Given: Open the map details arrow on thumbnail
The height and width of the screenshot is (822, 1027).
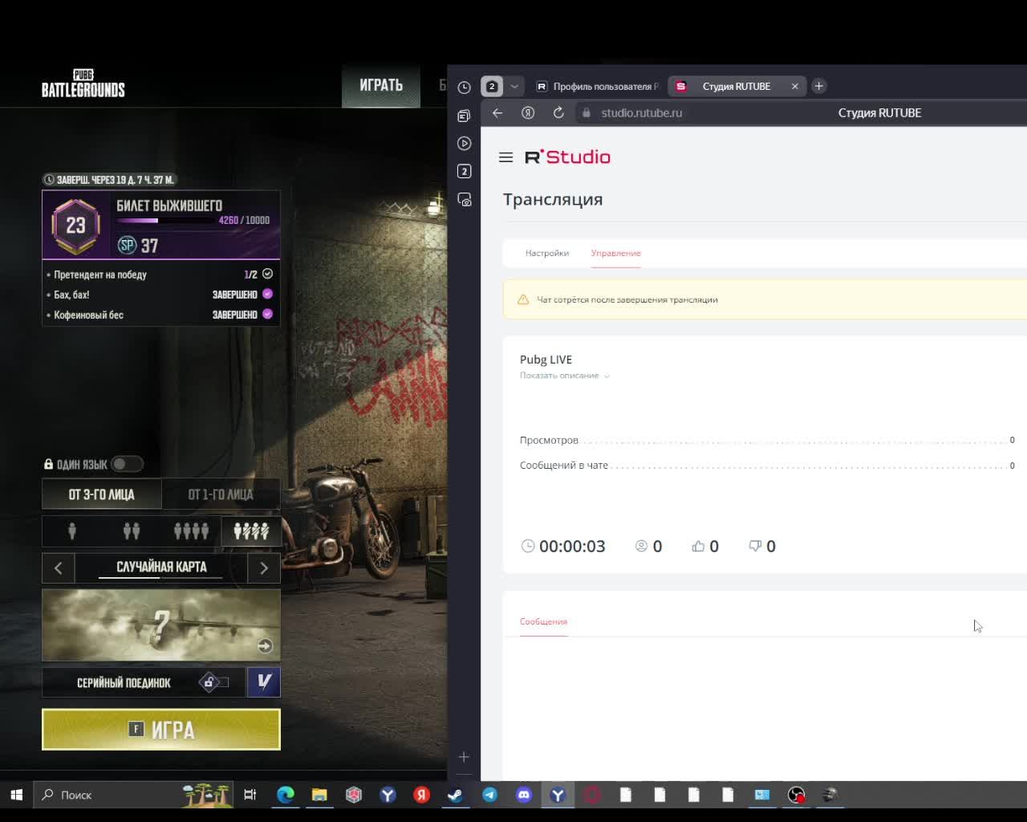Looking at the screenshot, I should tap(265, 645).
